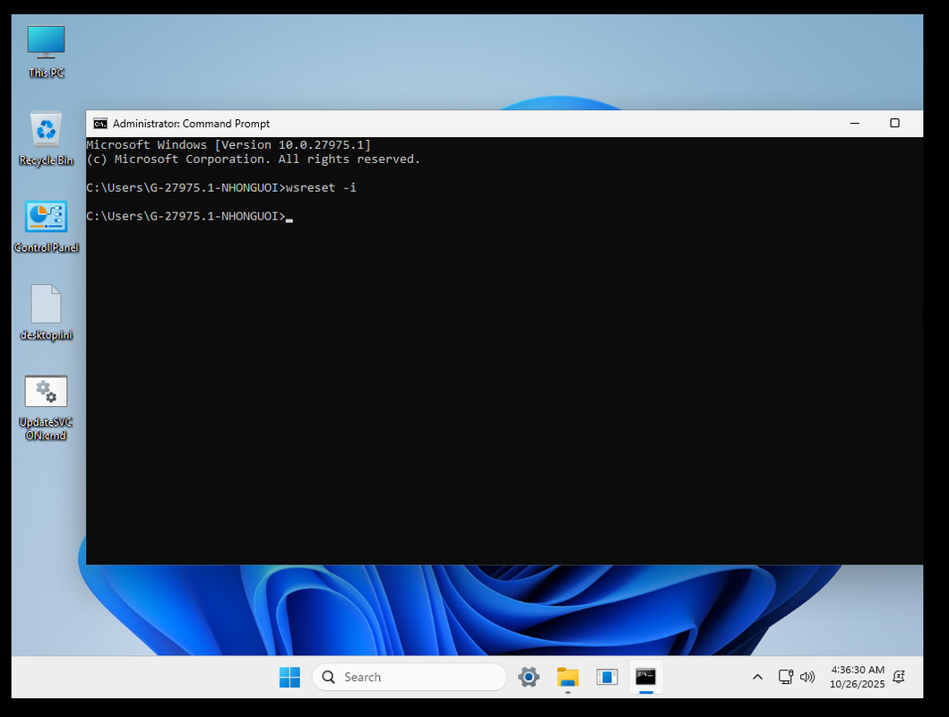Click the 'Microsoft Windows [Version 10.0.27975.1]' line
This screenshot has height=717, width=949.
[x=229, y=144]
